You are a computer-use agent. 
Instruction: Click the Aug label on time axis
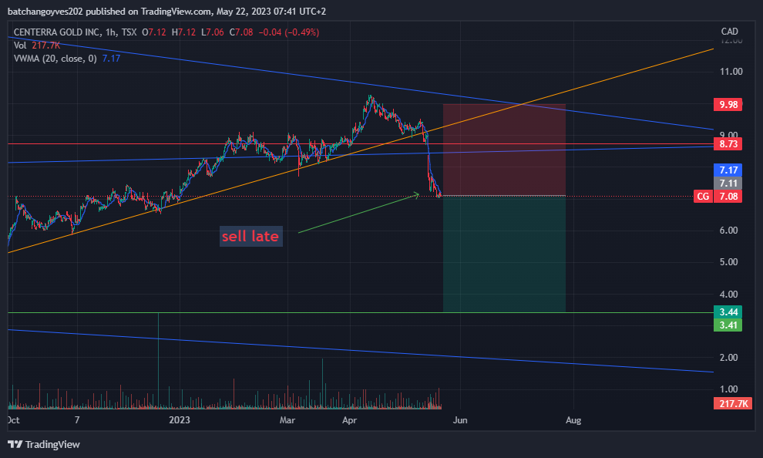pos(573,420)
